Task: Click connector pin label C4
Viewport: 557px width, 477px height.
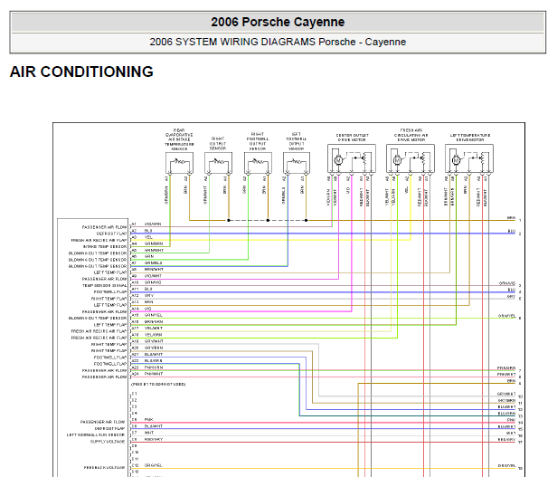Action: pyautogui.click(x=135, y=414)
